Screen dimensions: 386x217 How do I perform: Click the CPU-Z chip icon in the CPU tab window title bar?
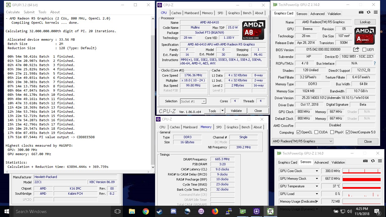160,5
